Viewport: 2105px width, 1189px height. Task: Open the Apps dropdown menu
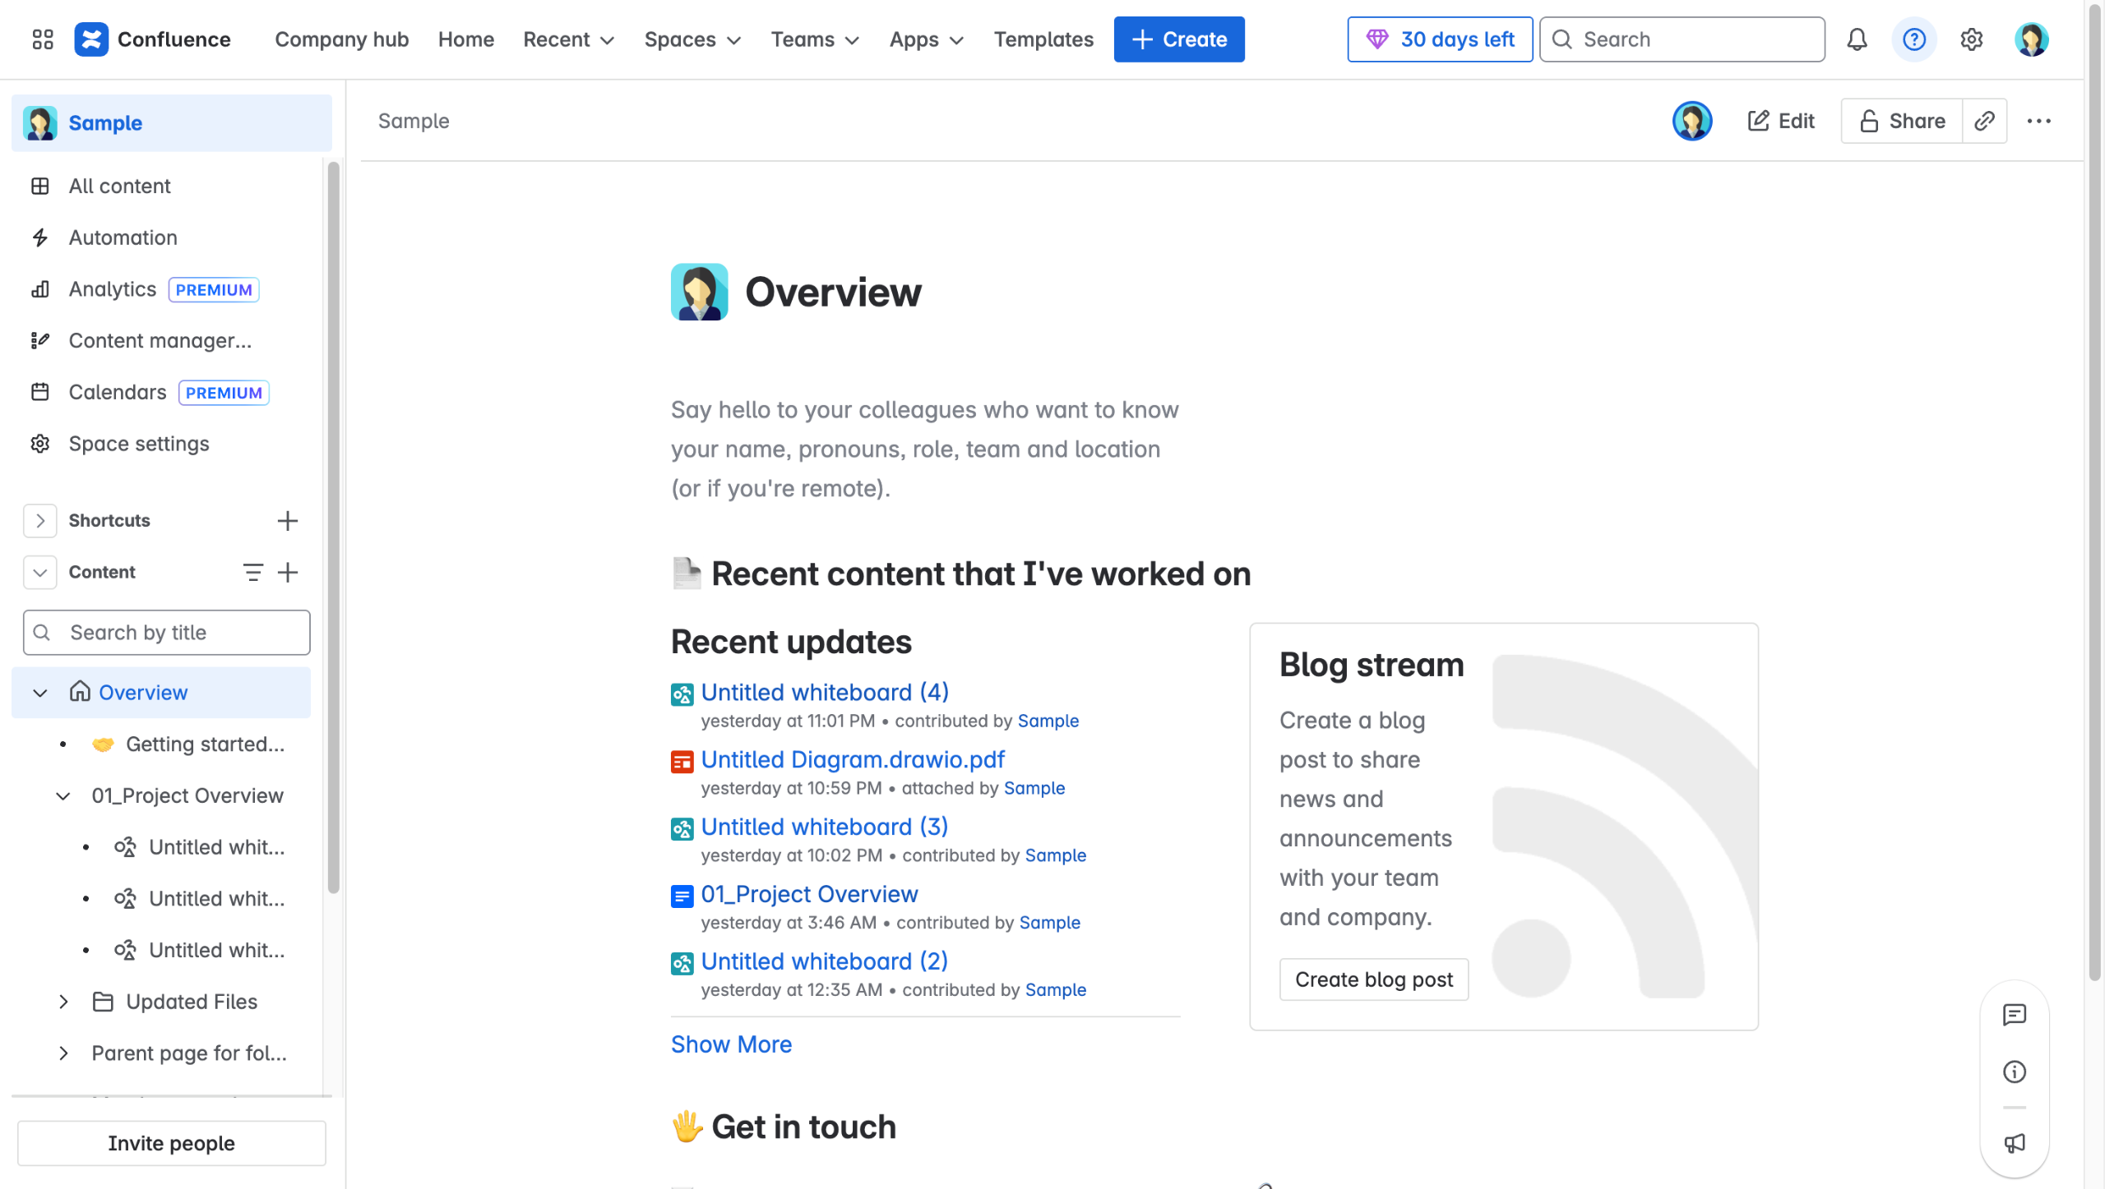(926, 39)
